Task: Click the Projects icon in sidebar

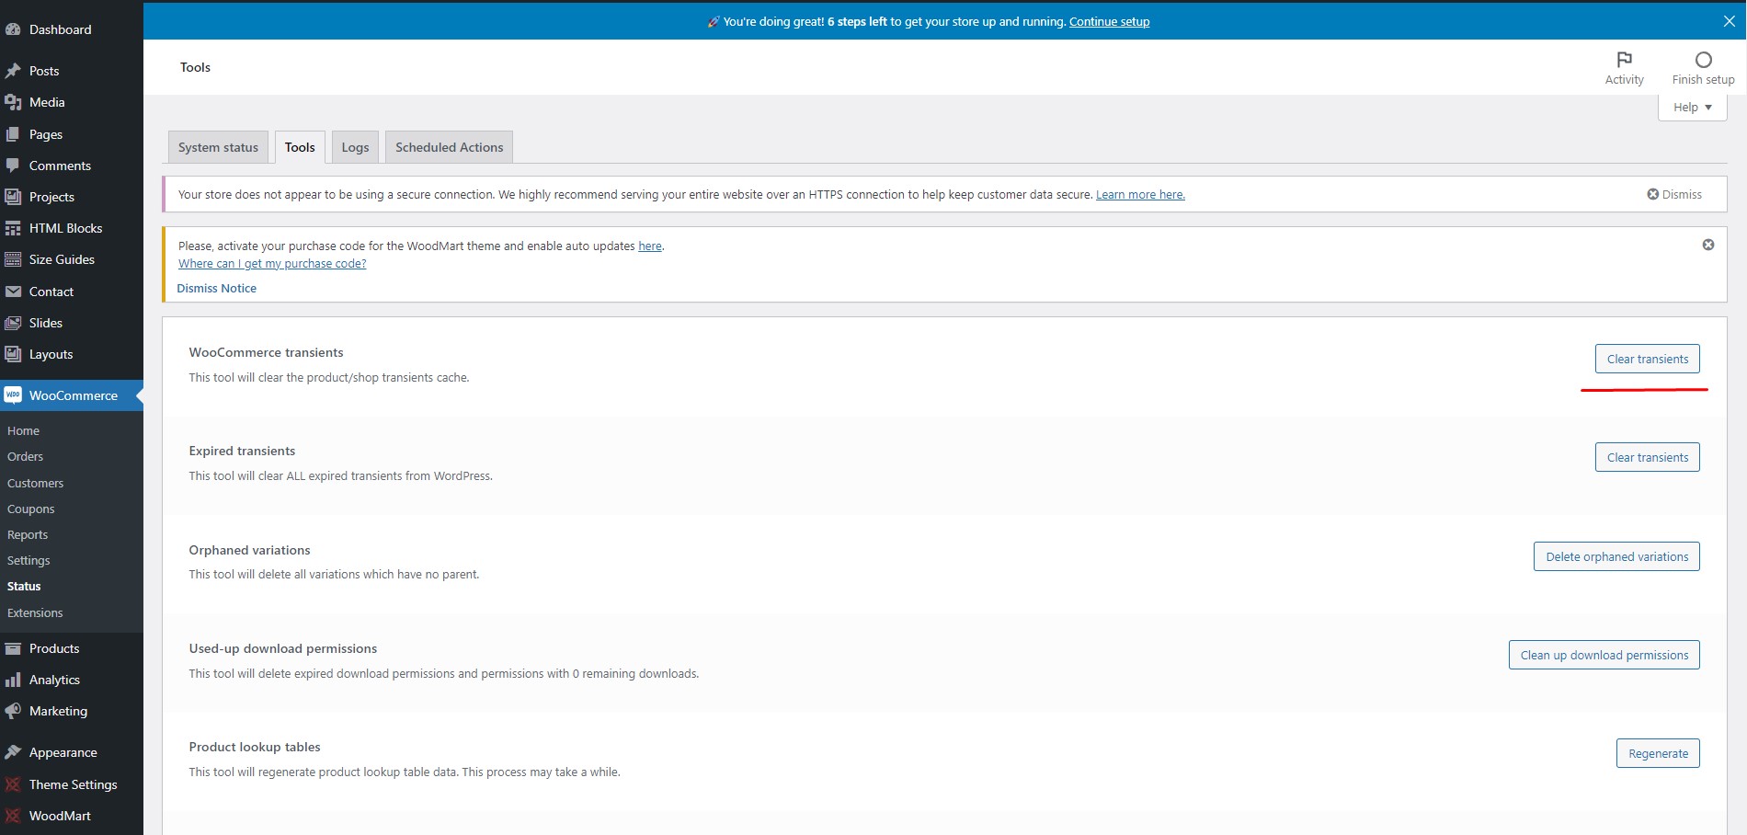Action: (x=13, y=197)
